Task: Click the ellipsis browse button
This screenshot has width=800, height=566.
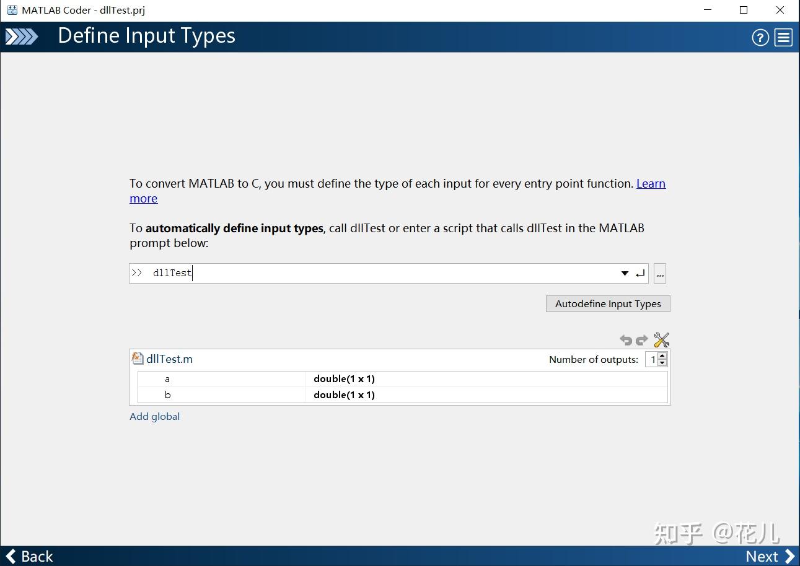Action: pyautogui.click(x=660, y=274)
